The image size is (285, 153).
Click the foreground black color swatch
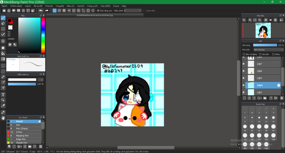click(x=9, y=21)
